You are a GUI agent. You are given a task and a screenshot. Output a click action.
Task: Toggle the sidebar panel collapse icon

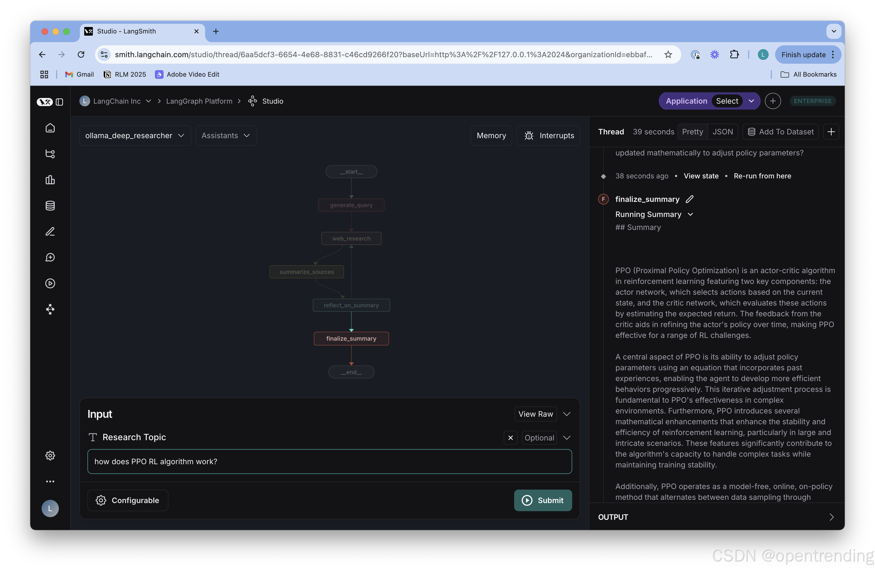[60, 102]
